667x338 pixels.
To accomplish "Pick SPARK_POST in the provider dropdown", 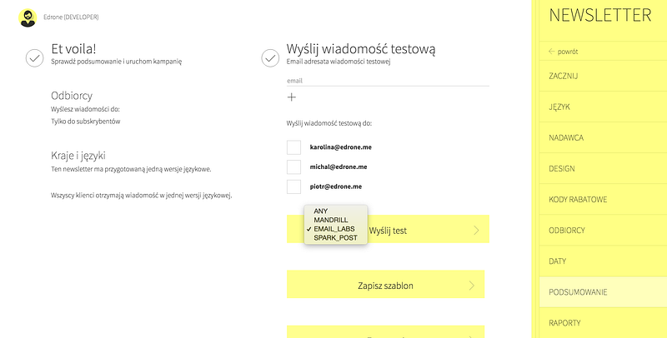I will [336, 238].
